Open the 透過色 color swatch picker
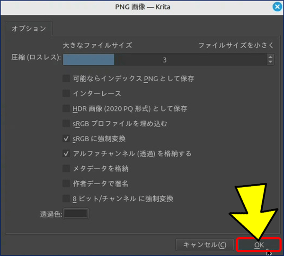 [x=76, y=213]
